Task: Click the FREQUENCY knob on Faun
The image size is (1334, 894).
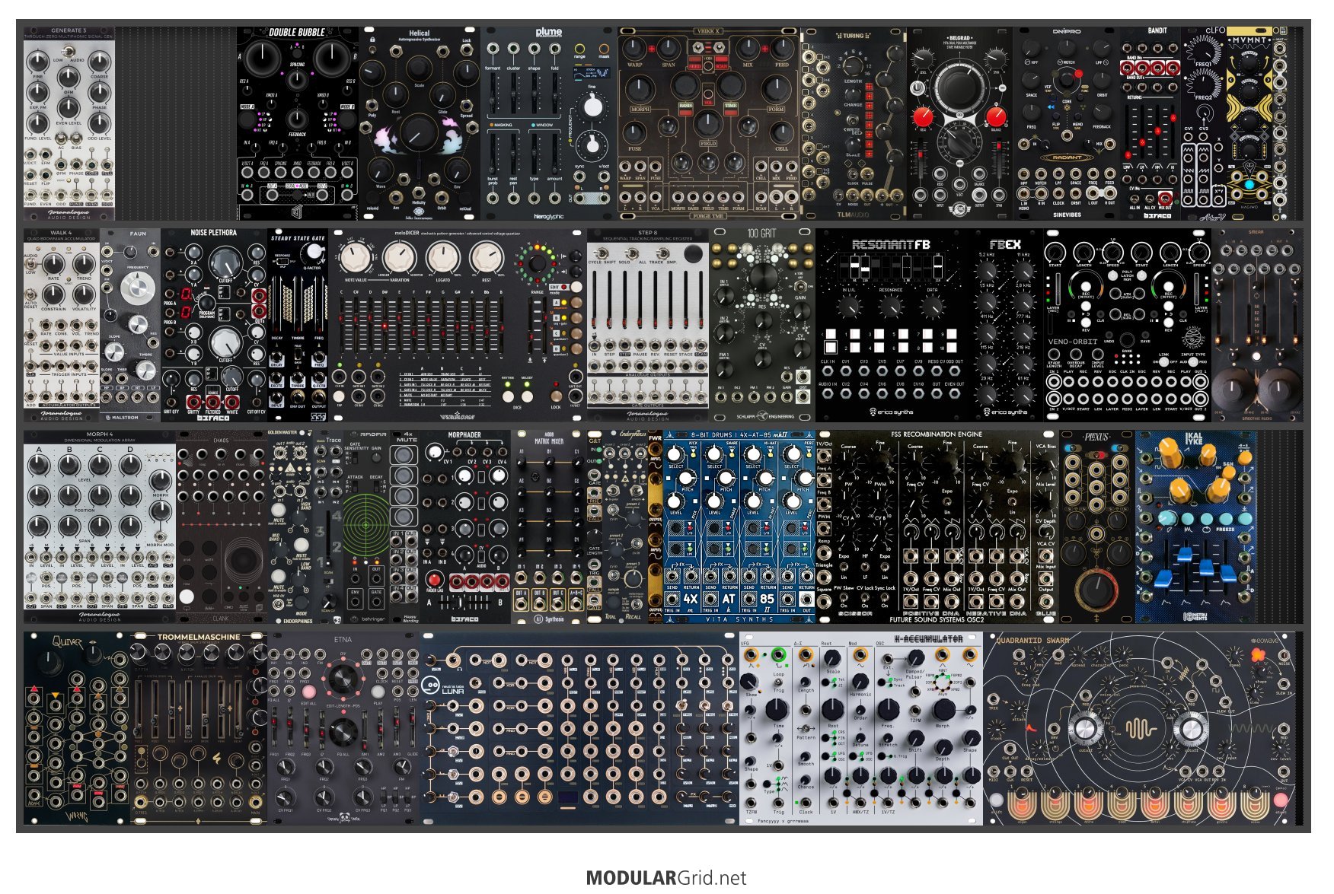Action: (x=137, y=288)
